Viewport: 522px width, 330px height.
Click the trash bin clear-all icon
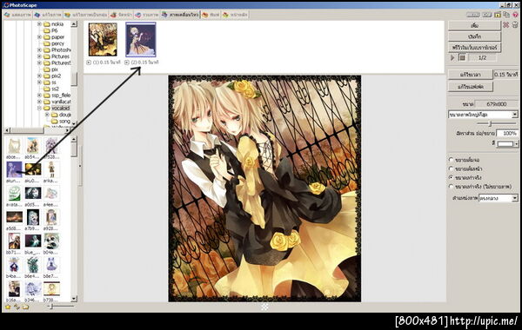coord(515,25)
